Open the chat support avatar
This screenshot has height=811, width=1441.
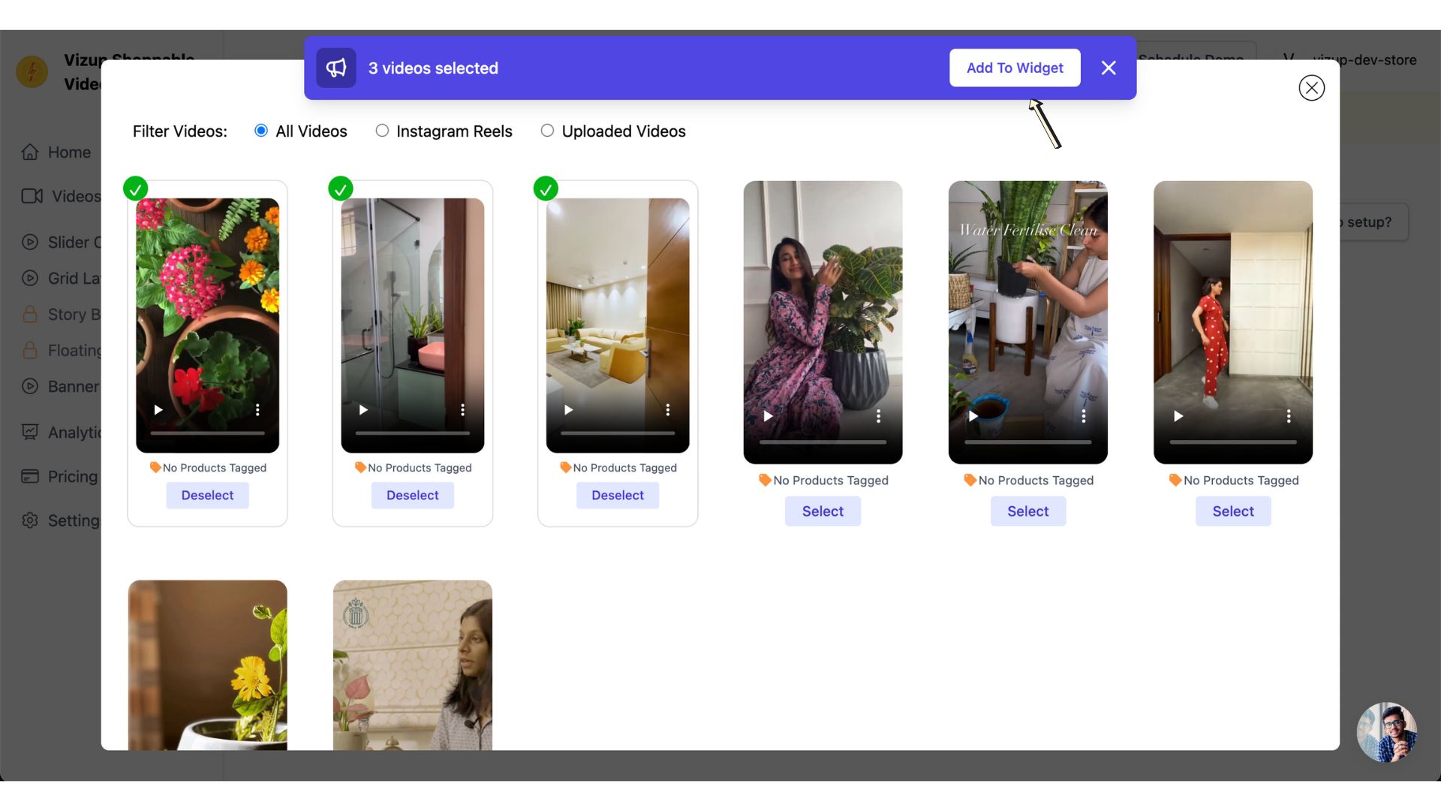coord(1386,732)
